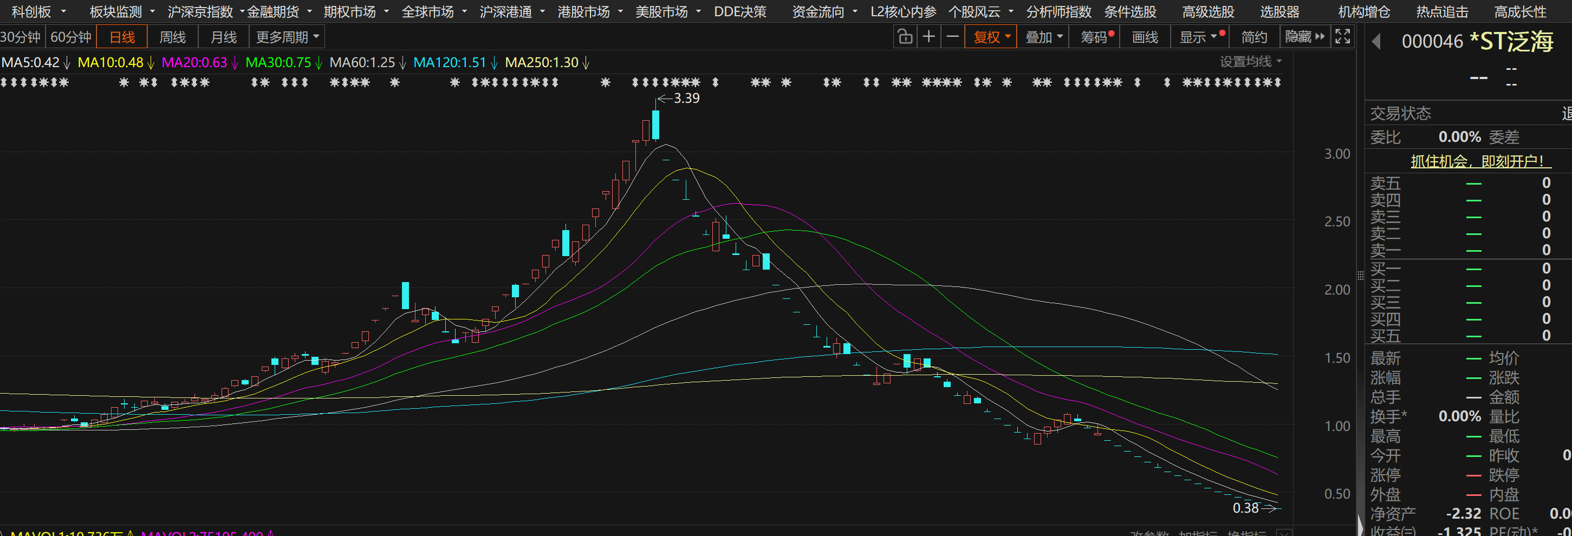This screenshot has height=536, width=1572.
Task: Zoom in chart with plus icon
Action: 928,37
